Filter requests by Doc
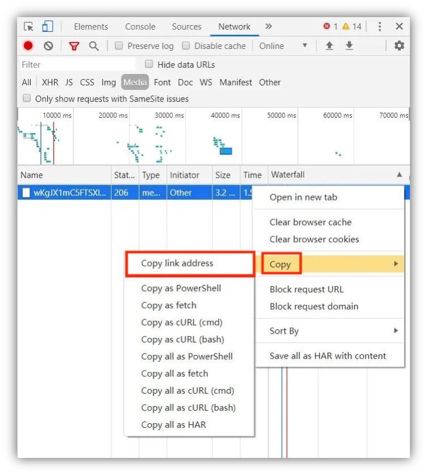 (x=186, y=83)
